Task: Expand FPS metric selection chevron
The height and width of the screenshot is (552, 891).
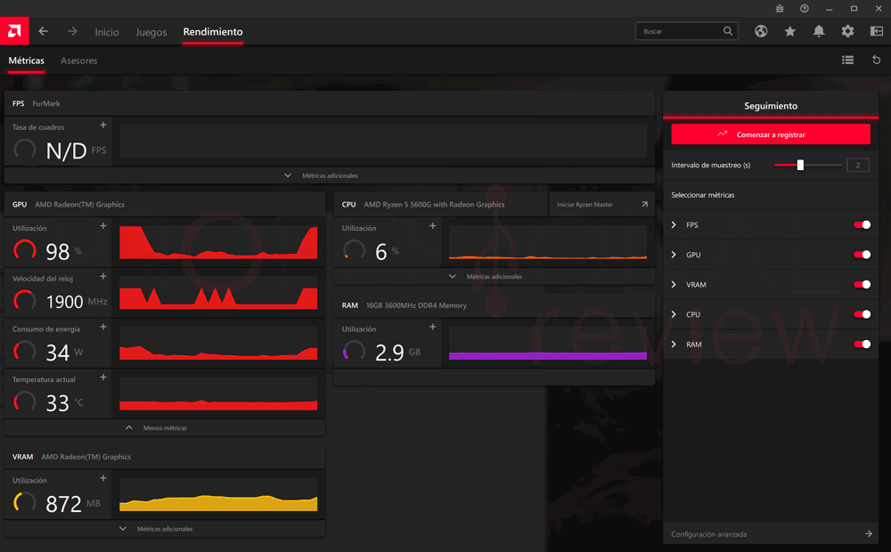Action: coord(674,225)
